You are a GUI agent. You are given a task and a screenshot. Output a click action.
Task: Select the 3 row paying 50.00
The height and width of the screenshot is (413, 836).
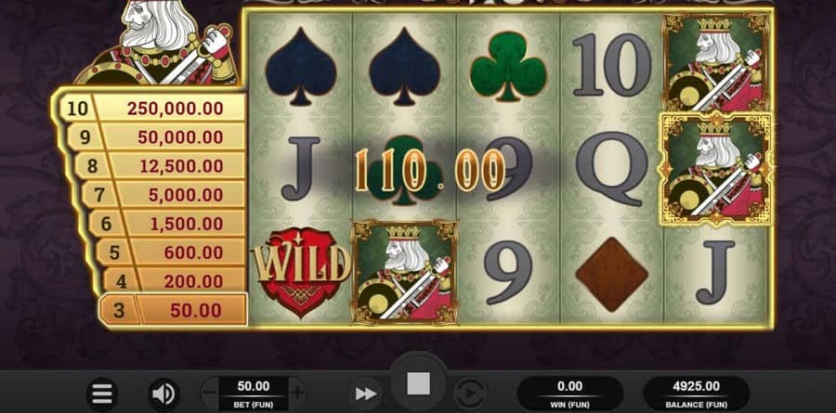[x=174, y=310]
